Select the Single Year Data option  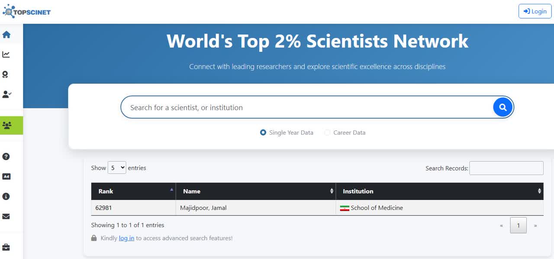[263, 133]
